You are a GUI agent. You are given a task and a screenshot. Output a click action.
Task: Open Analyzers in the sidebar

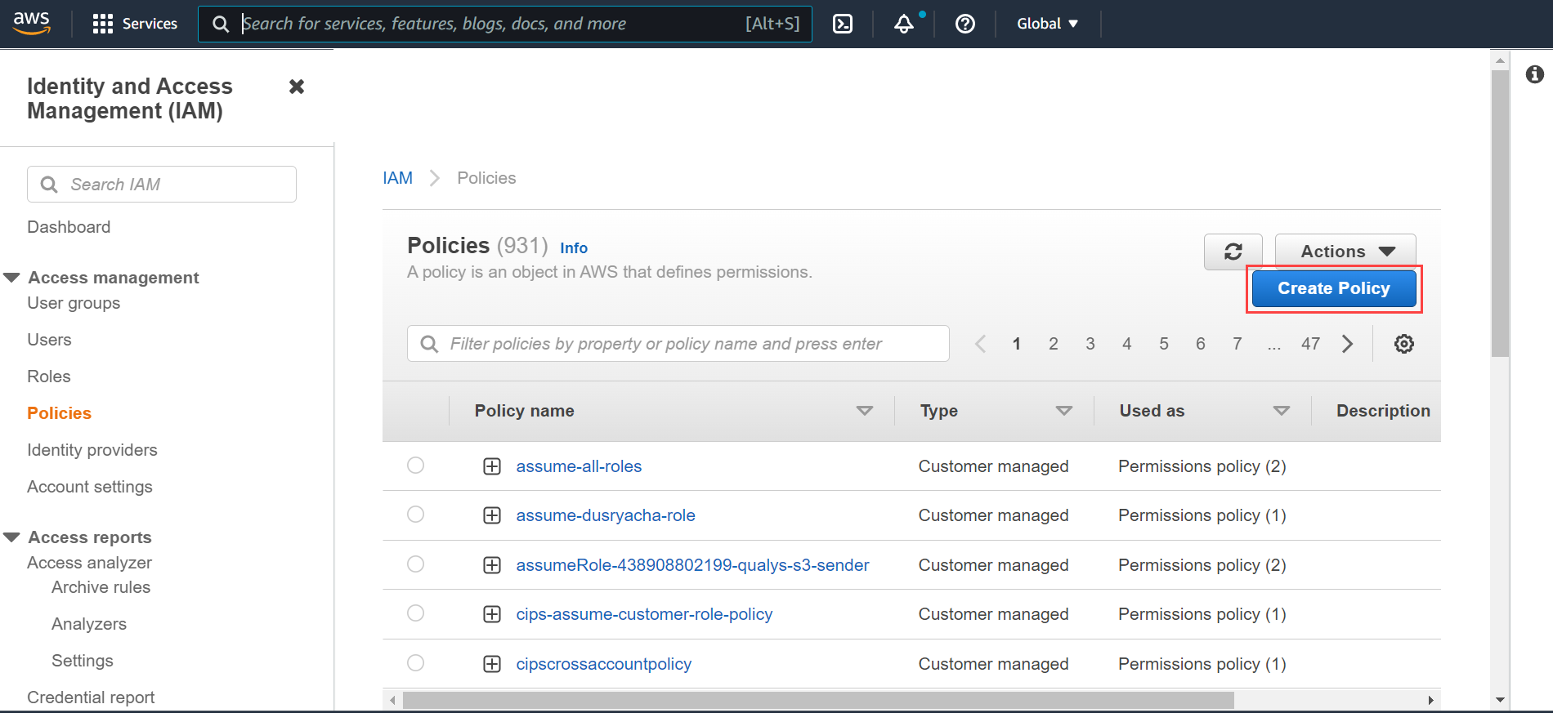(89, 624)
